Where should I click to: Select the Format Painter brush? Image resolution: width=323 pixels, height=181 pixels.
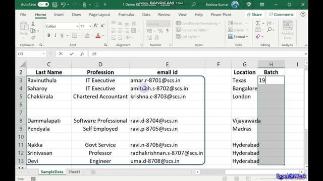(33, 38)
